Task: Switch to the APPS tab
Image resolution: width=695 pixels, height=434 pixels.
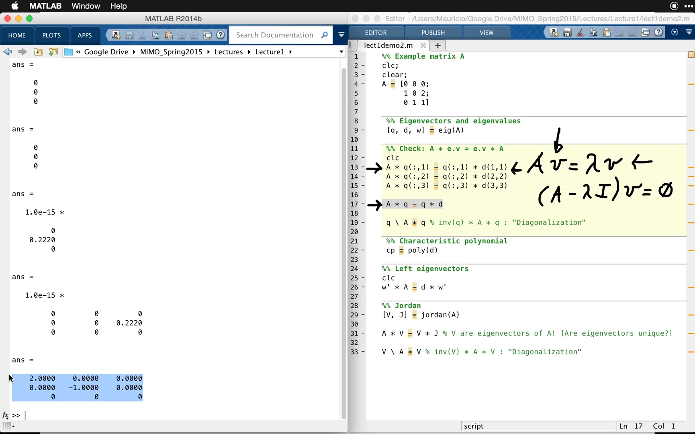Action: [x=84, y=35]
